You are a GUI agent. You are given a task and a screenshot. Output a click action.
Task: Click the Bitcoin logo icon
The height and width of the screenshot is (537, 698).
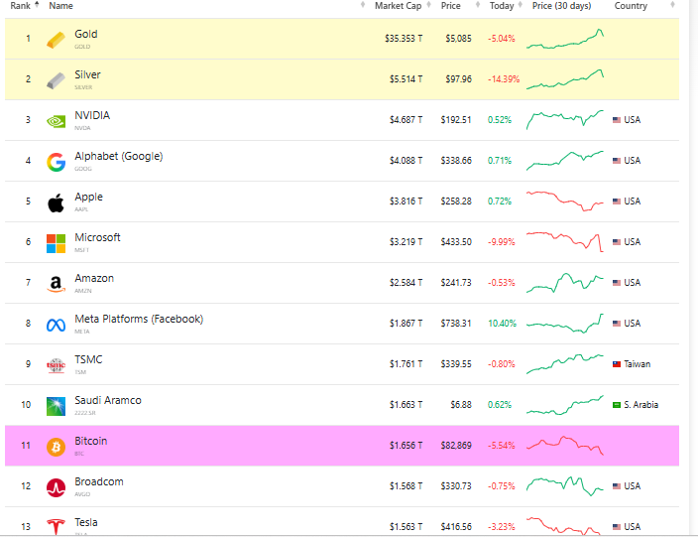tap(57, 447)
